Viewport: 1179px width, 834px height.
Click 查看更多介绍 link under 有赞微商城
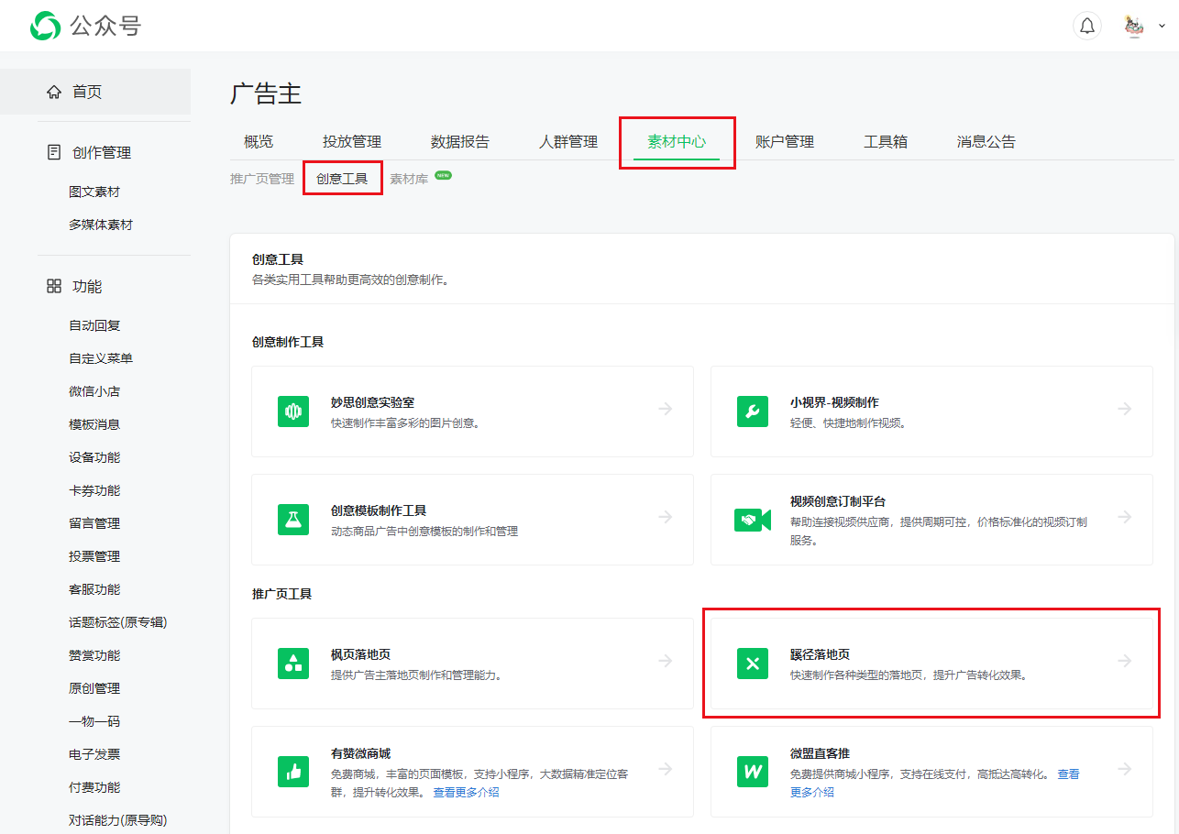tap(467, 792)
